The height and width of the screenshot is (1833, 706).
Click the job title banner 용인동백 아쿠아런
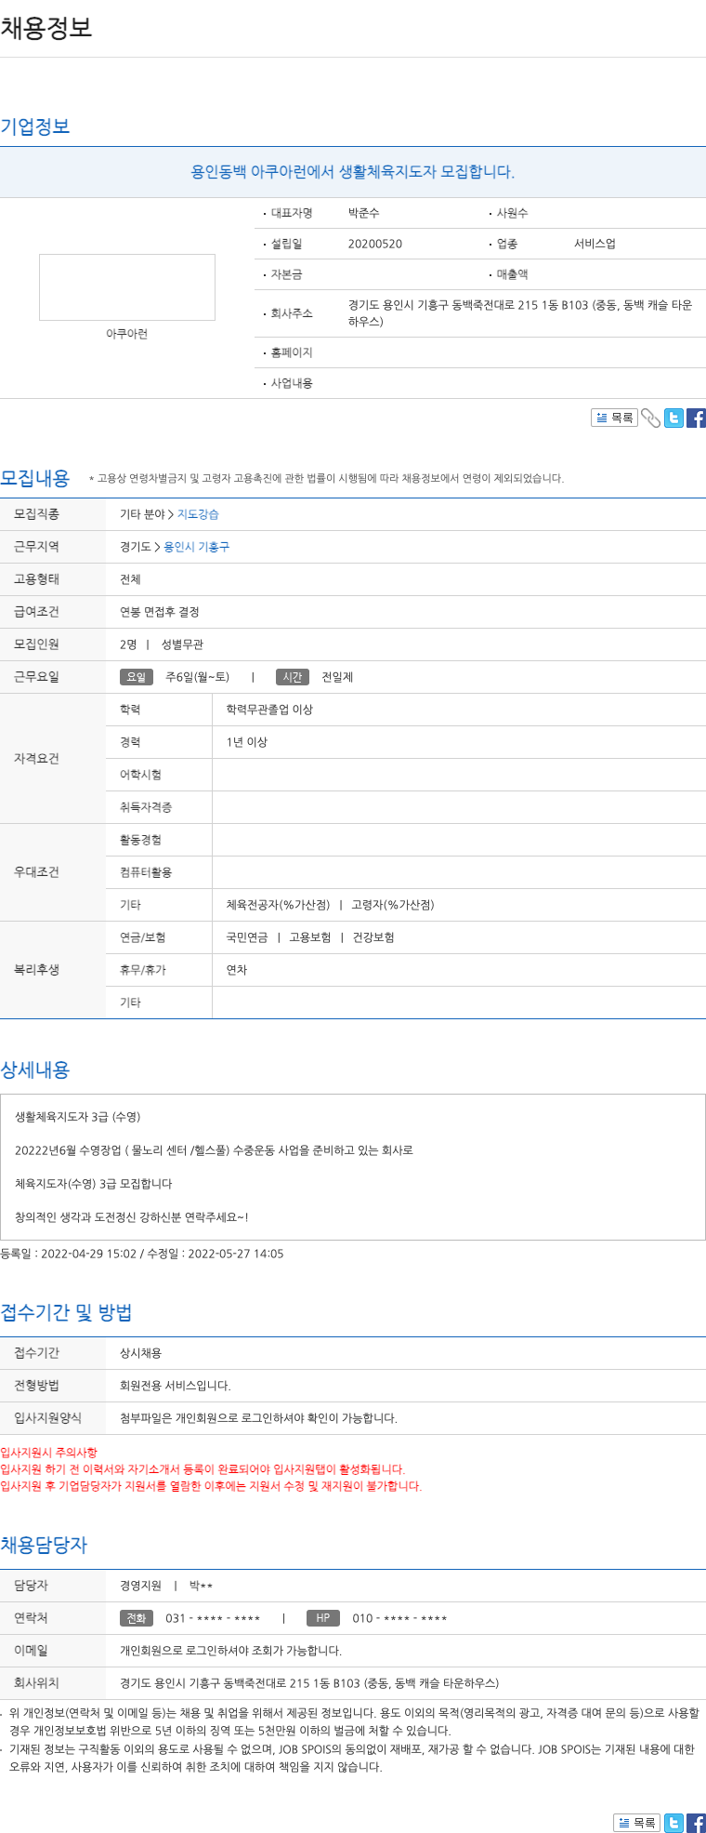click(353, 172)
